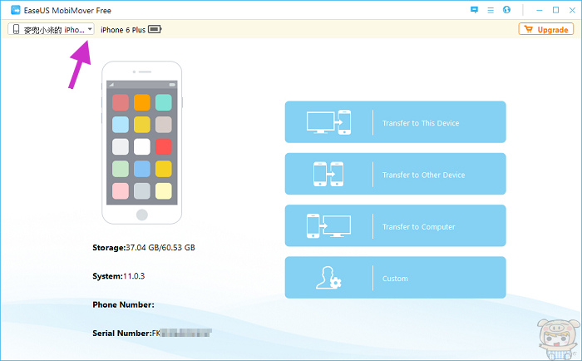
Task: Click the globe language icon
Action: (x=506, y=10)
